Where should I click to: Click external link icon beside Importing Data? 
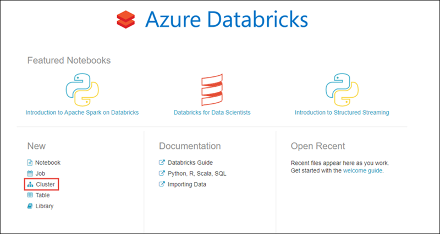162,184
